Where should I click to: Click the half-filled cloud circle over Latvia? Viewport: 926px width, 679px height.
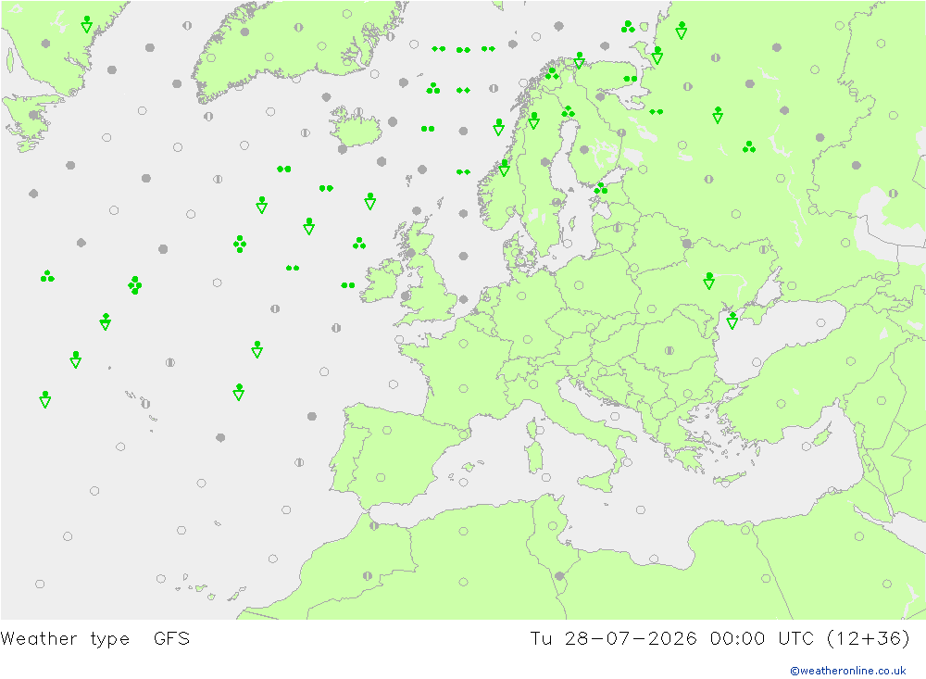[x=617, y=228]
